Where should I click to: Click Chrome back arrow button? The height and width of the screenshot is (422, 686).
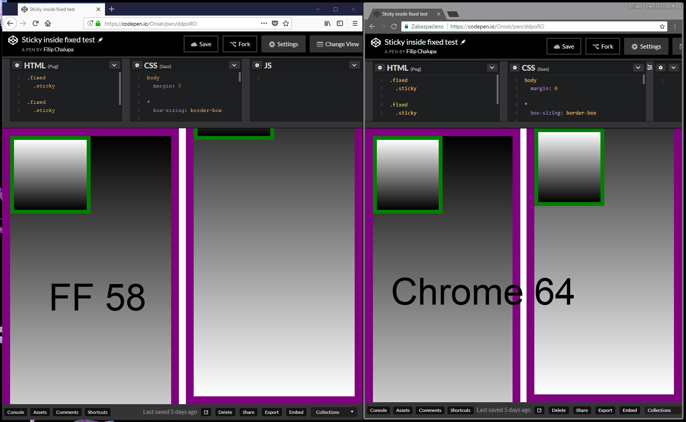pyautogui.click(x=372, y=26)
